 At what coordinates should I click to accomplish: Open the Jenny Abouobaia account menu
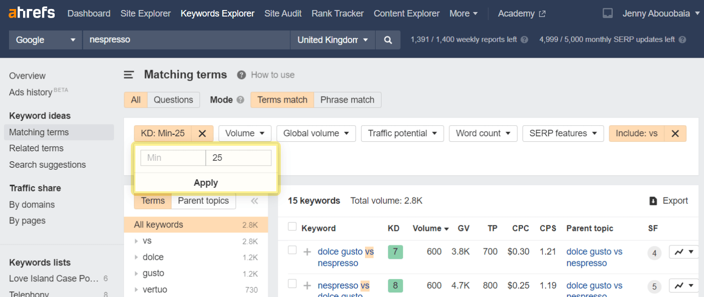tap(661, 14)
